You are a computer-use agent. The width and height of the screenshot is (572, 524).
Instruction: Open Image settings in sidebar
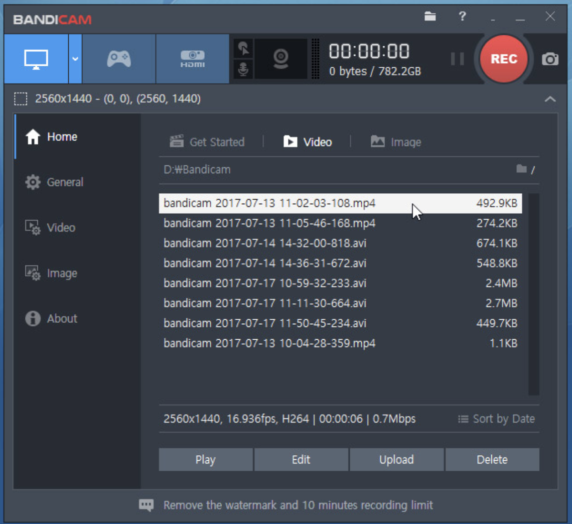[77, 273]
